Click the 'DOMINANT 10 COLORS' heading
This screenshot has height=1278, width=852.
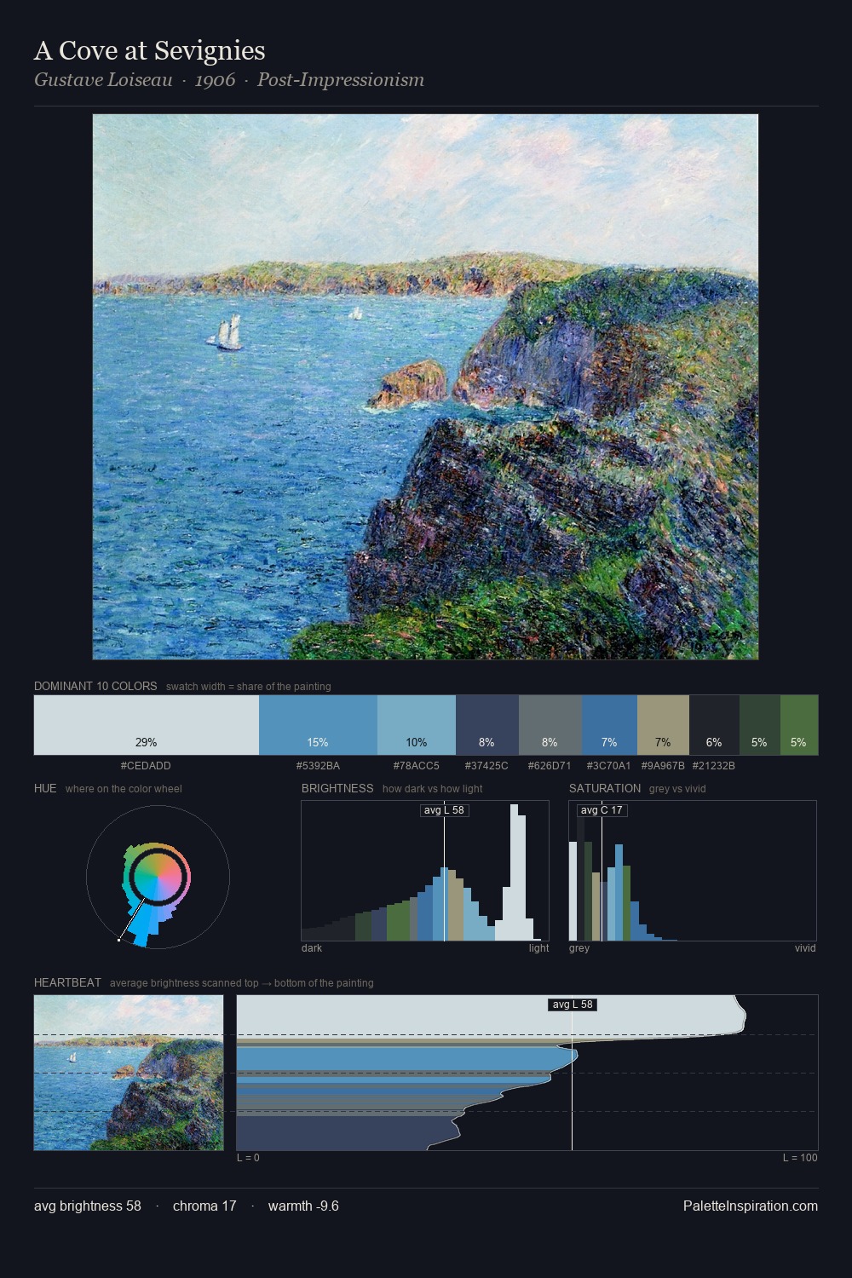click(x=95, y=686)
